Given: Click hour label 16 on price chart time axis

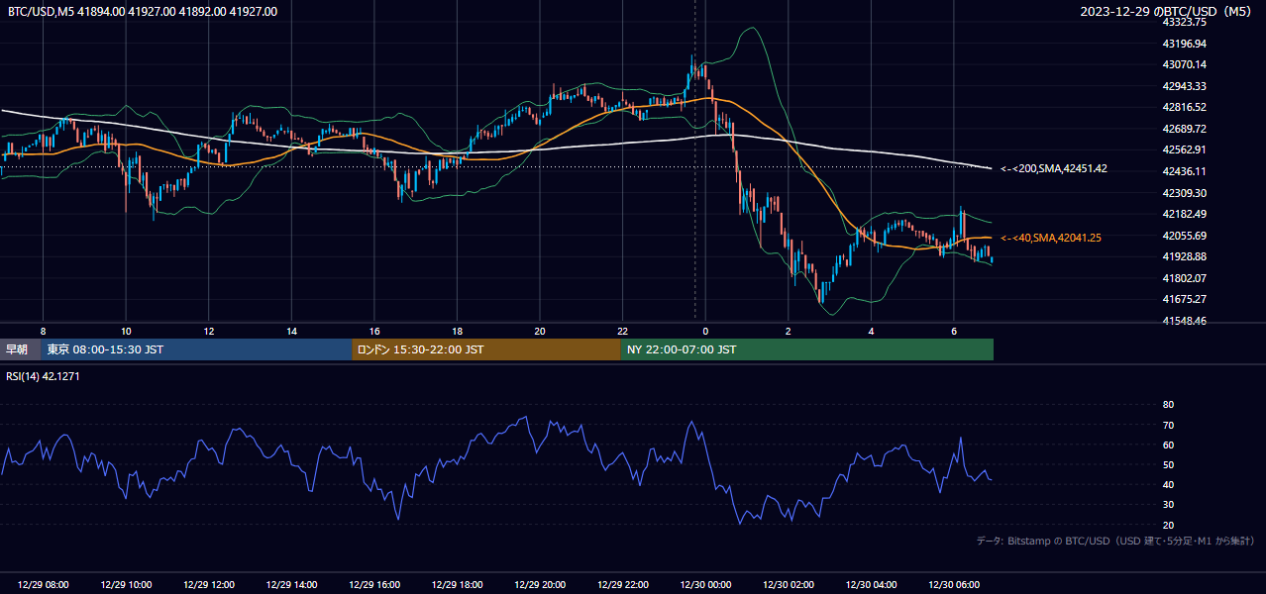Looking at the screenshot, I should point(373,331).
